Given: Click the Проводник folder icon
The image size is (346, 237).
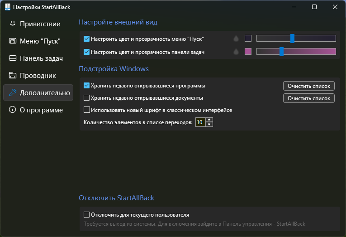Looking at the screenshot, I should (12, 75).
